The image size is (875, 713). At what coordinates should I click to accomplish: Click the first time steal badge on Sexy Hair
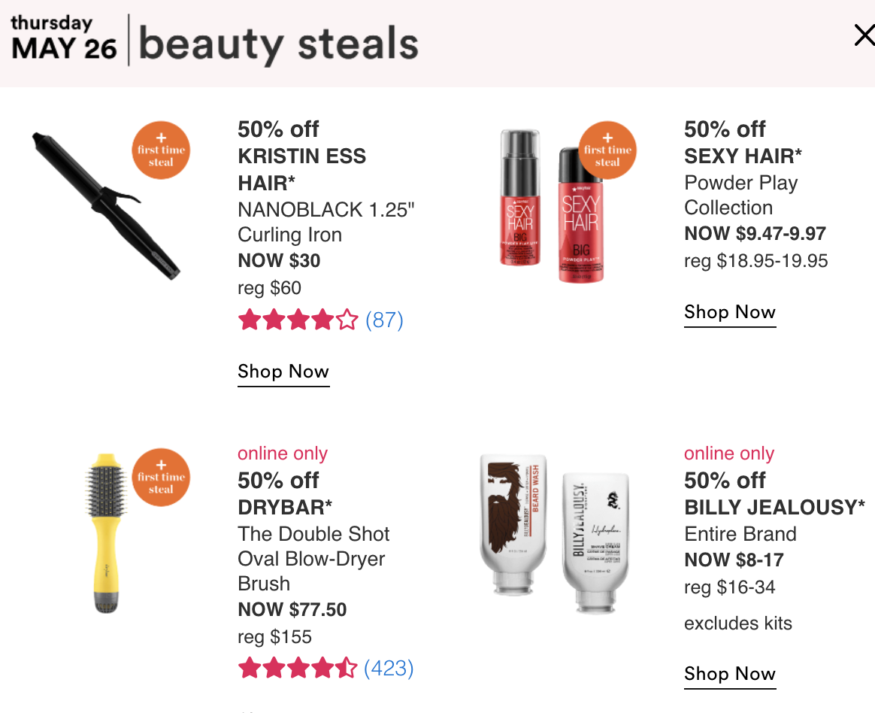pyautogui.click(x=607, y=150)
